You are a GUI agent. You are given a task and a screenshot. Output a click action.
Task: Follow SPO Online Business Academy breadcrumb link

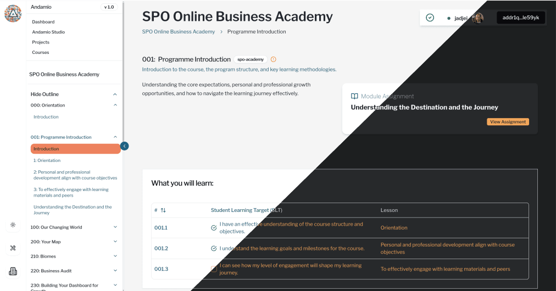[179, 31]
